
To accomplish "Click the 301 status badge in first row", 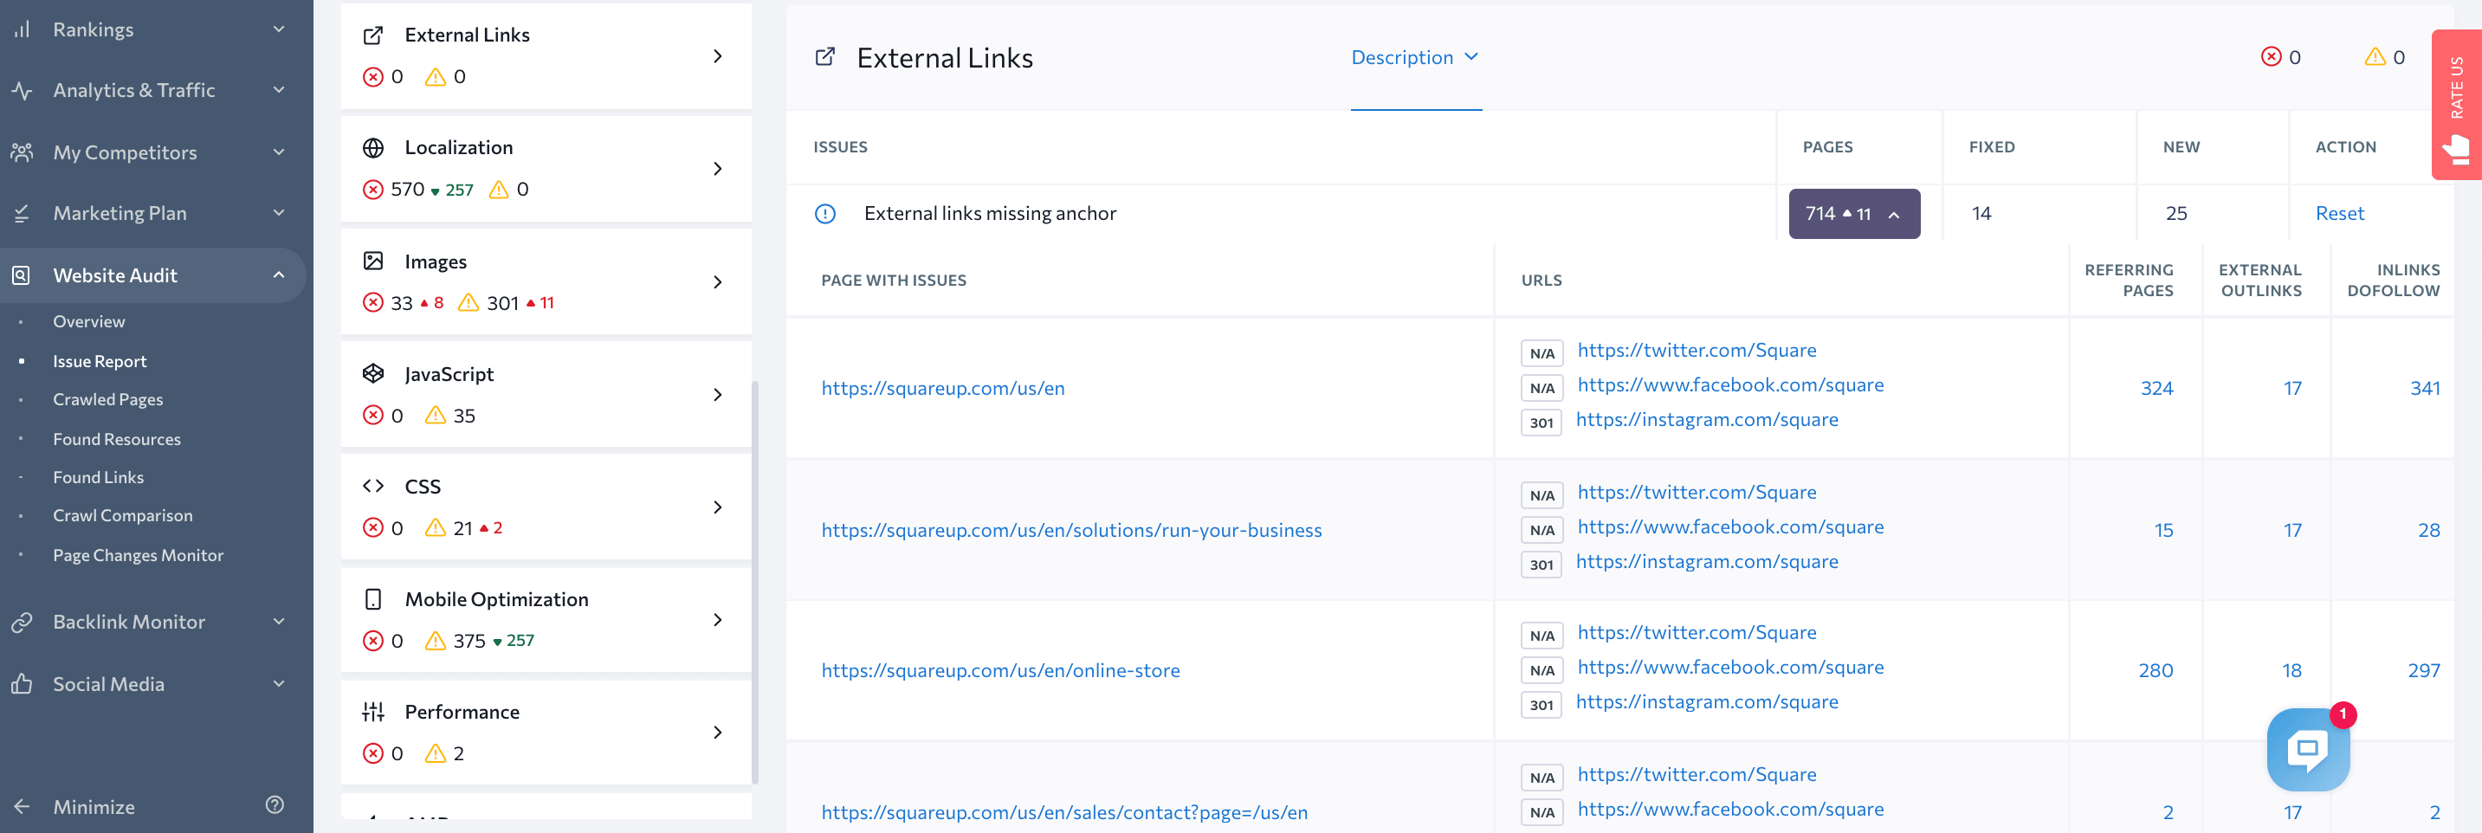I will point(1541,423).
